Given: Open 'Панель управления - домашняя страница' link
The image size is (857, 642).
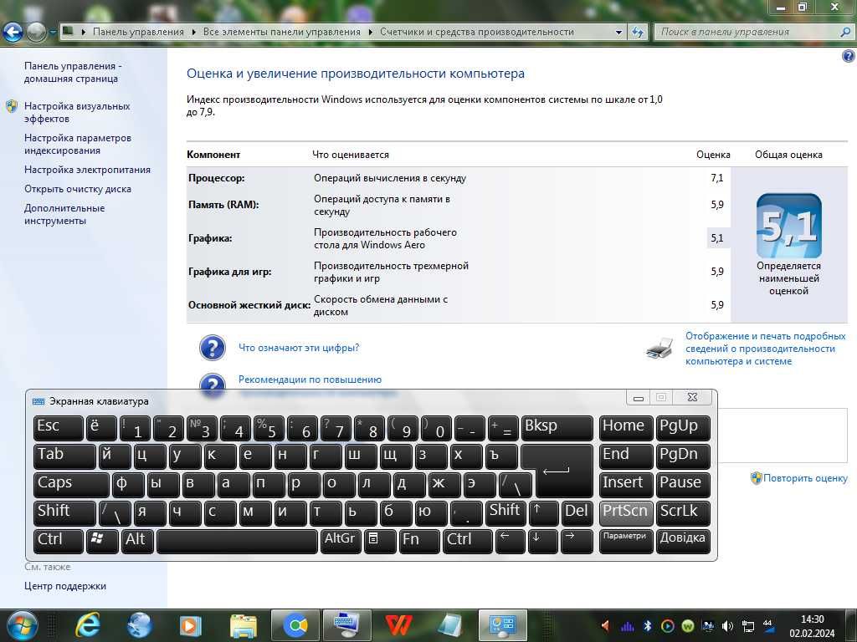Looking at the screenshot, I should 73,72.
